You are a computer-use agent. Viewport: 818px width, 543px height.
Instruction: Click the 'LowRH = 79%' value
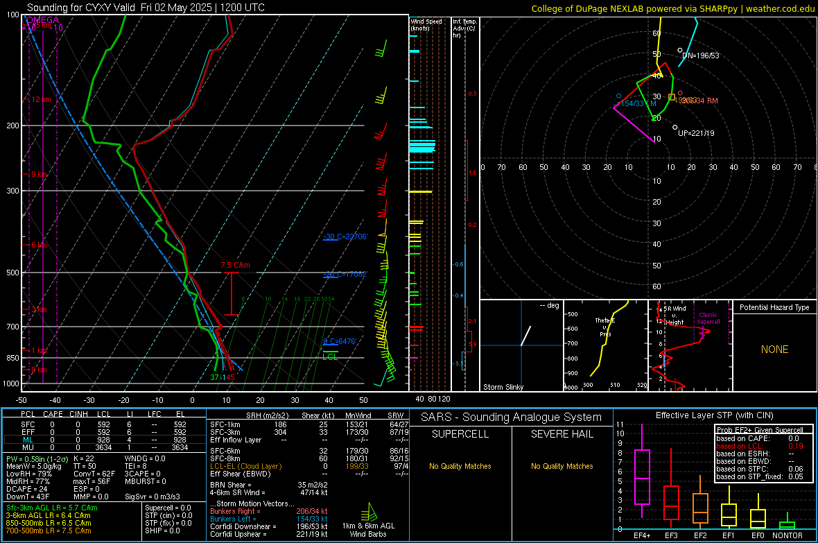coord(29,474)
